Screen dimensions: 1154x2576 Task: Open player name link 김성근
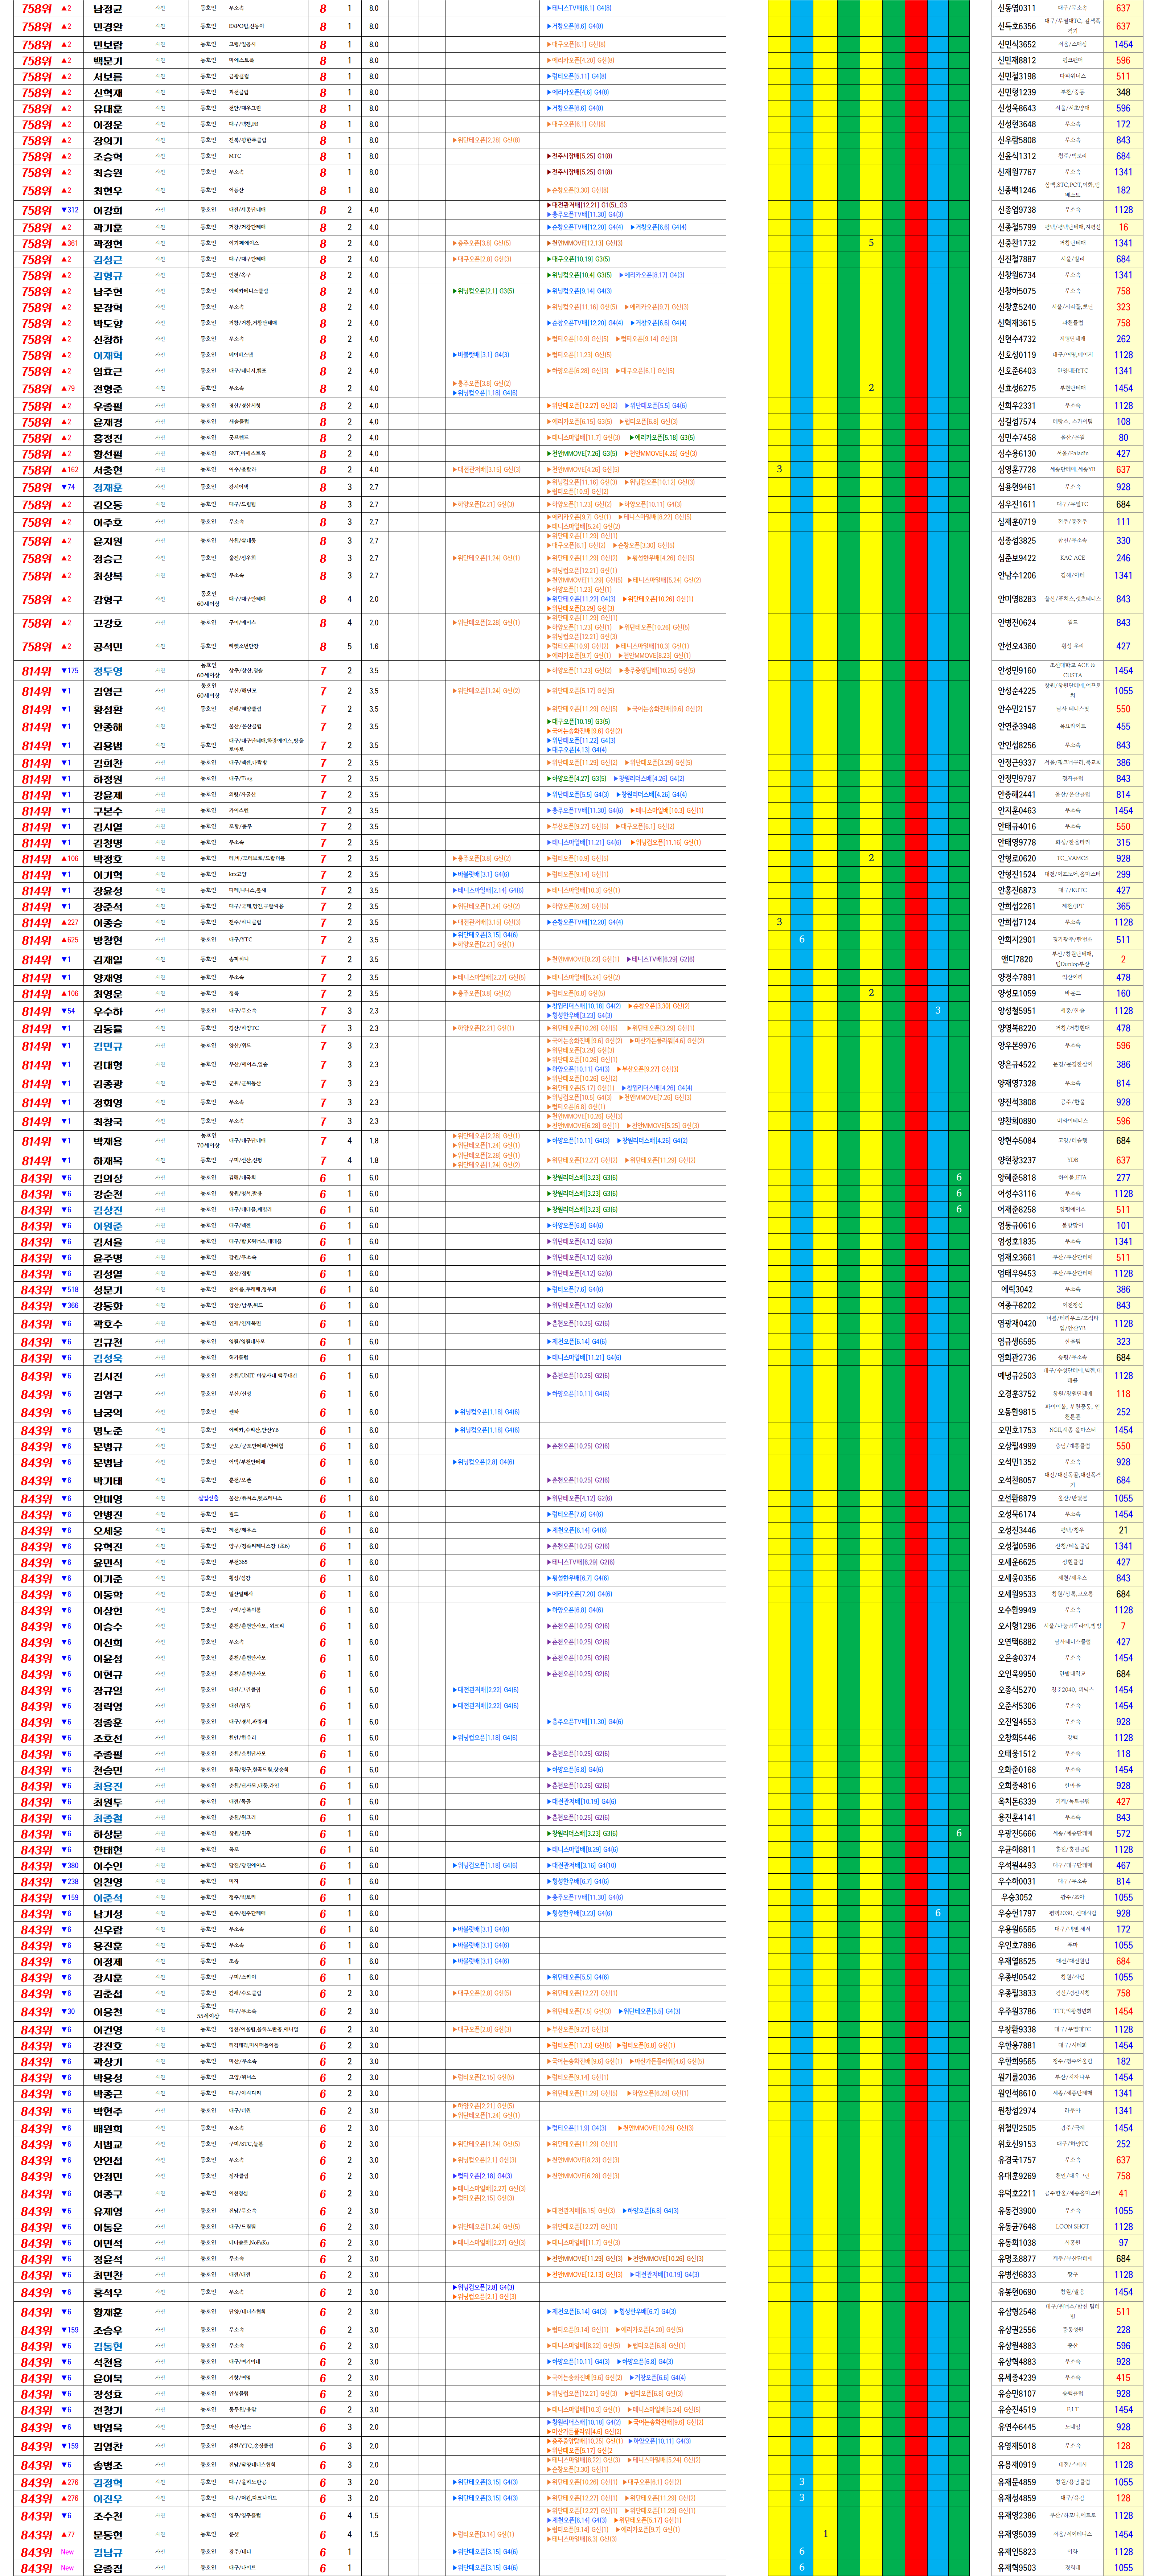pos(108,260)
